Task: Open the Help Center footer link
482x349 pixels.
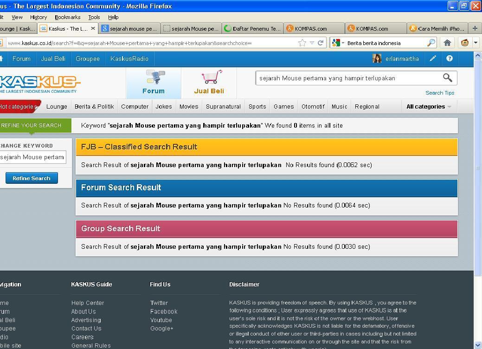Action: (88, 303)
